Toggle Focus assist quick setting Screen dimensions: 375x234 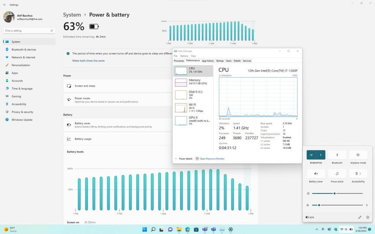pos(337,174)
